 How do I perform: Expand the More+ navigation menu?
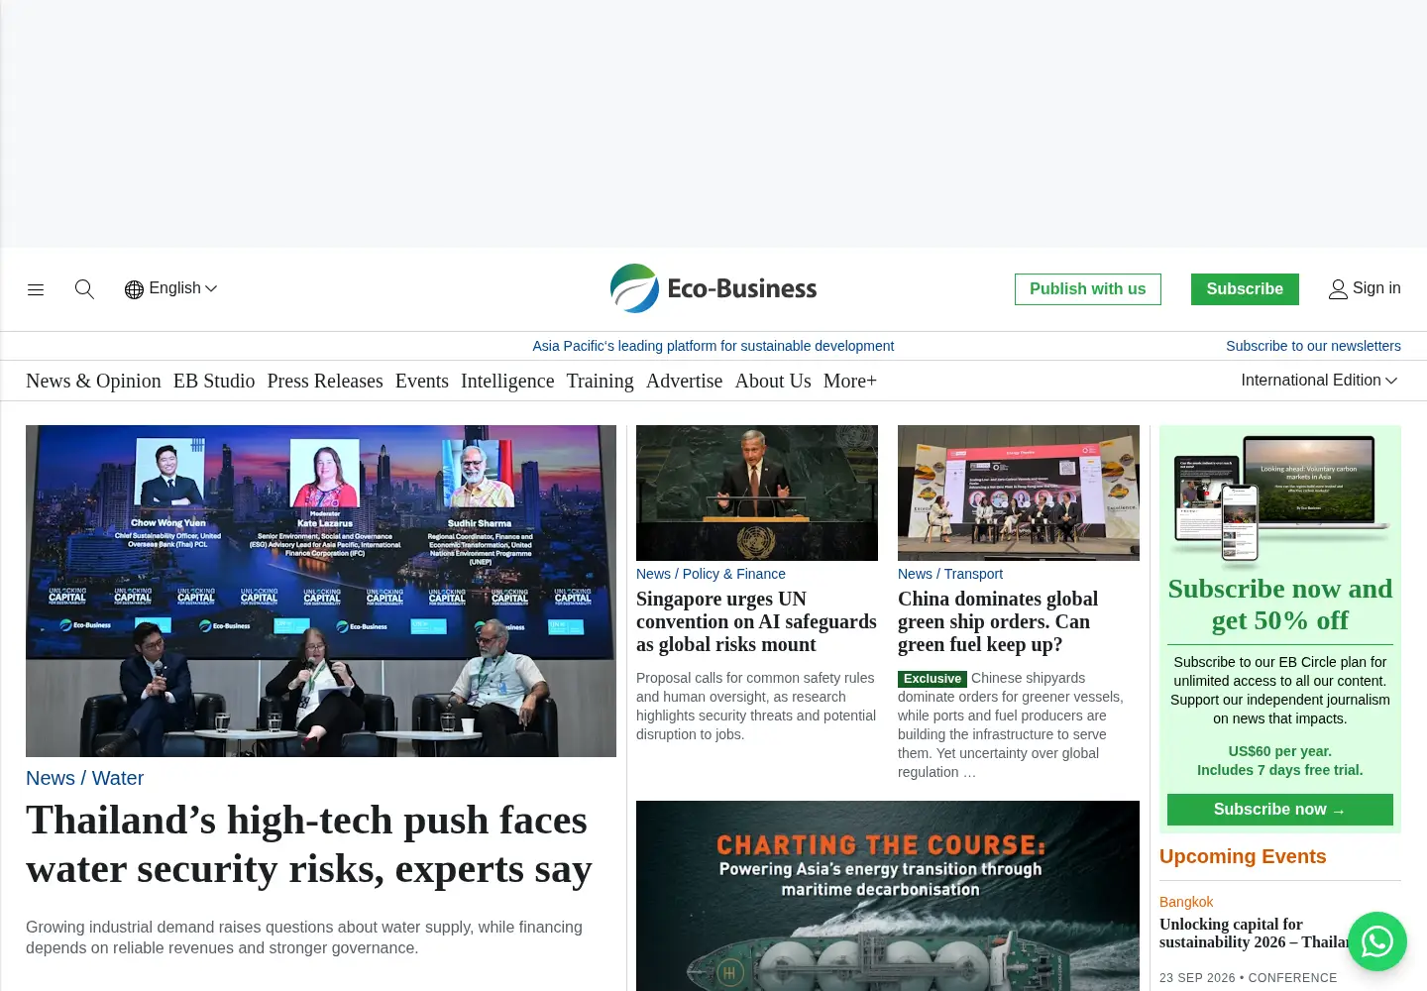(x=850, y=381)
